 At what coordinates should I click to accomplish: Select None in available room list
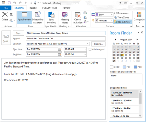(114, 76)
